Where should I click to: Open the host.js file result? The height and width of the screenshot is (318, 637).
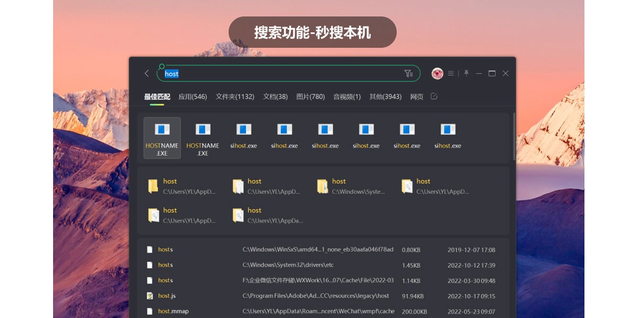point(167,296)
